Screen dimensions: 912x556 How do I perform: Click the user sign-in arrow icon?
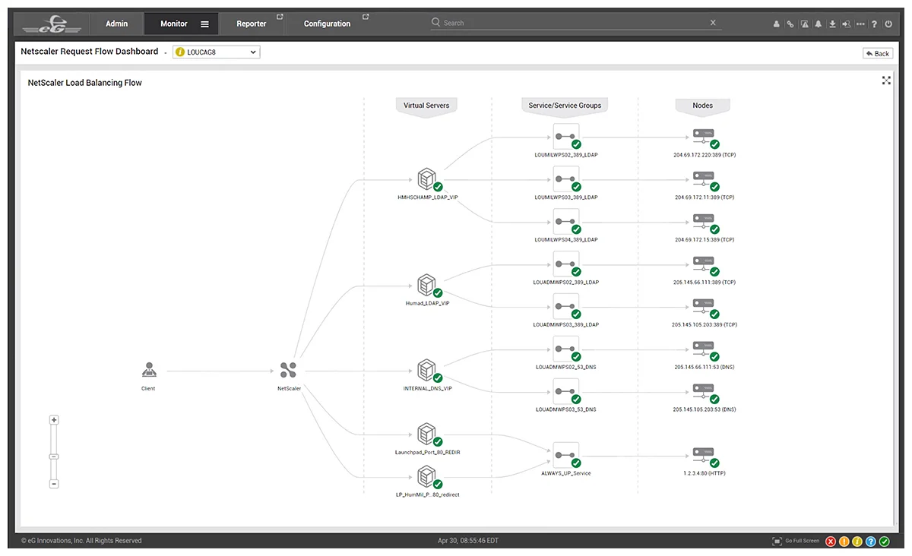846,24
